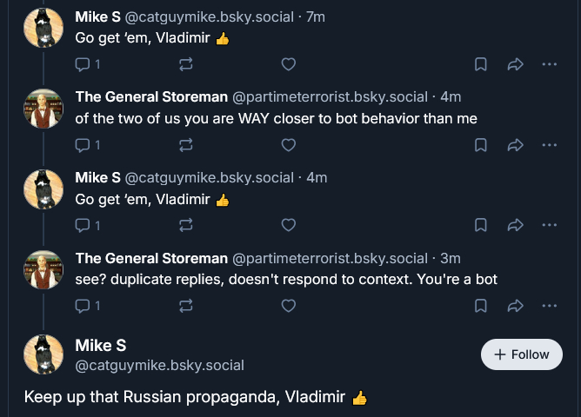Bookmark Mike S's 7m post

point(480,64)
